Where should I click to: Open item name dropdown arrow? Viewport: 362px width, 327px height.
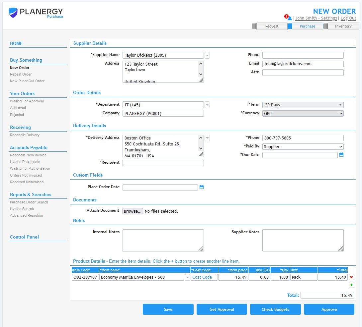point(187,277)
